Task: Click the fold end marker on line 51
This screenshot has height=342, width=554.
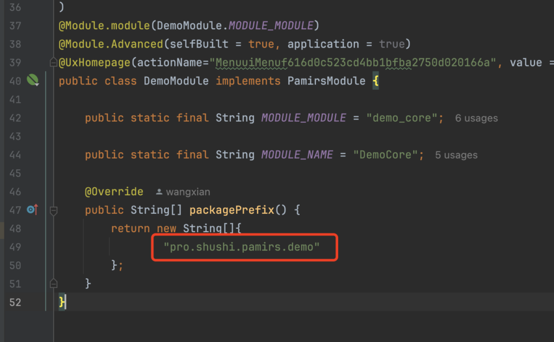Action: [x=53, y=284]
